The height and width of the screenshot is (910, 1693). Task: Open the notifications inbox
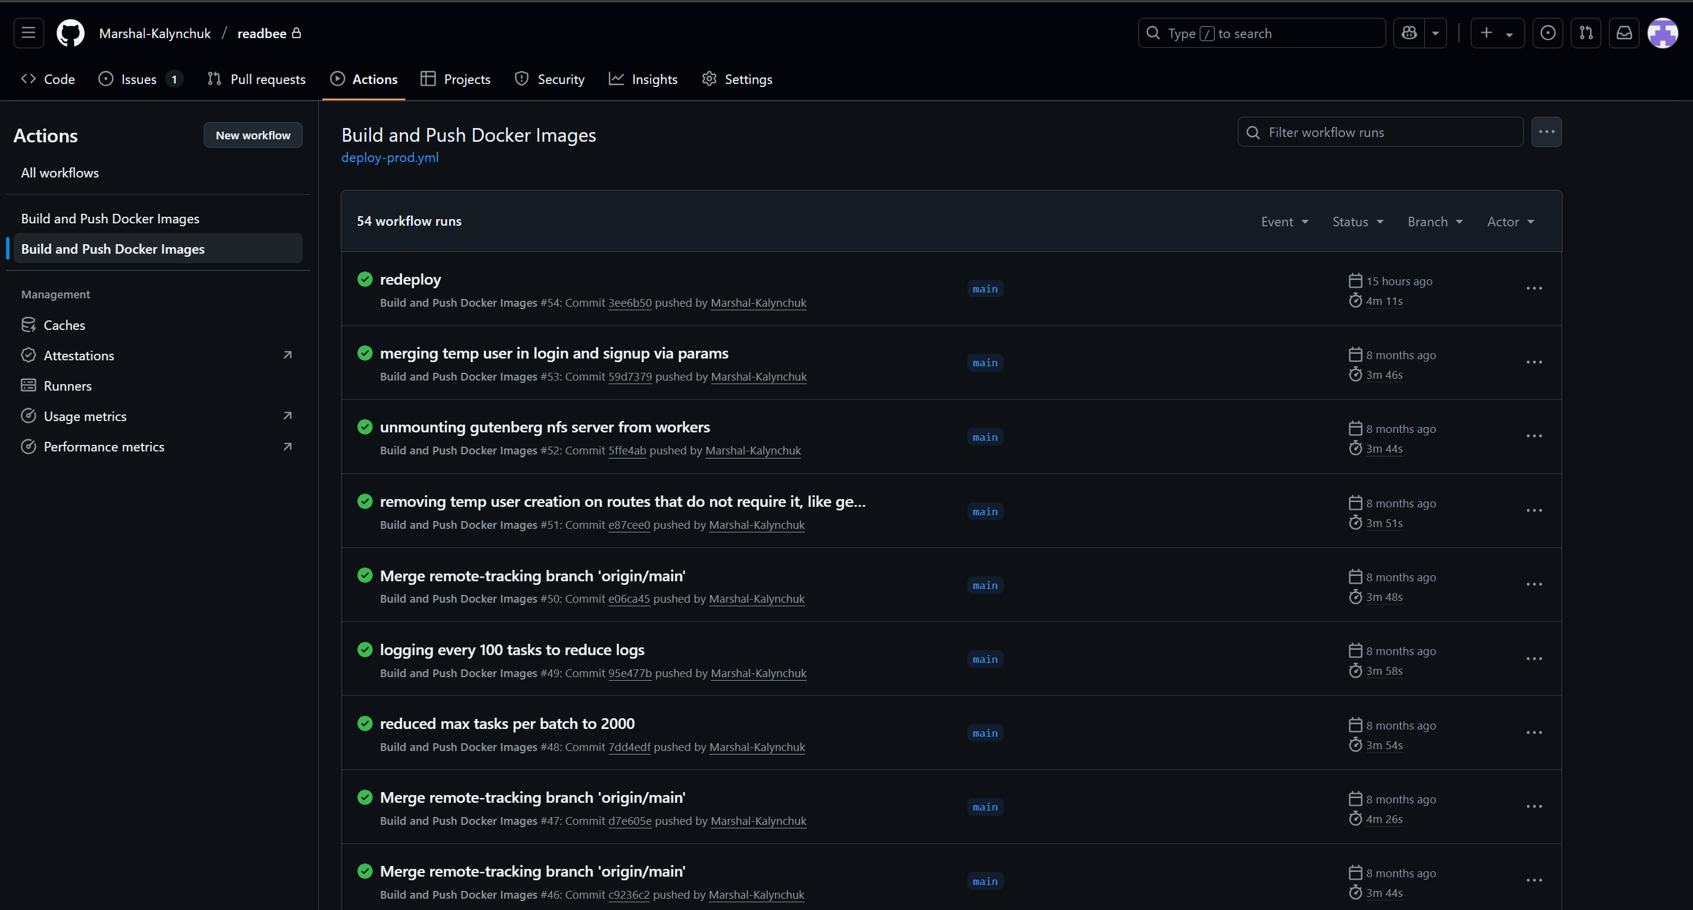1624,33
